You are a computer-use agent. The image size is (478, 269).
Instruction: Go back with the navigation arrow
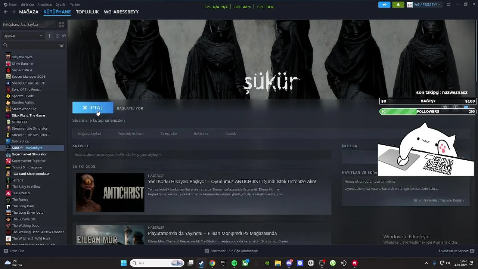(6, 12)
